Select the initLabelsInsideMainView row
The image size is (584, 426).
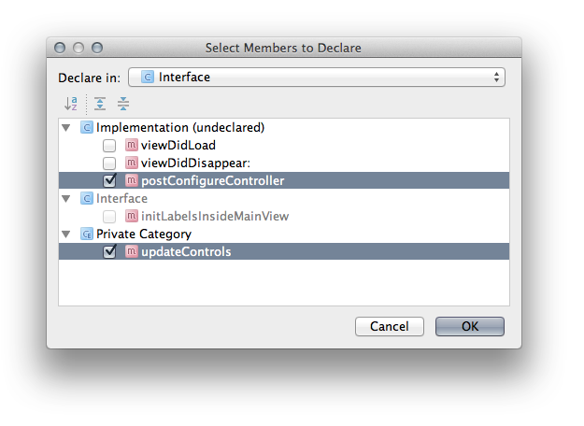tap(284, 217)
